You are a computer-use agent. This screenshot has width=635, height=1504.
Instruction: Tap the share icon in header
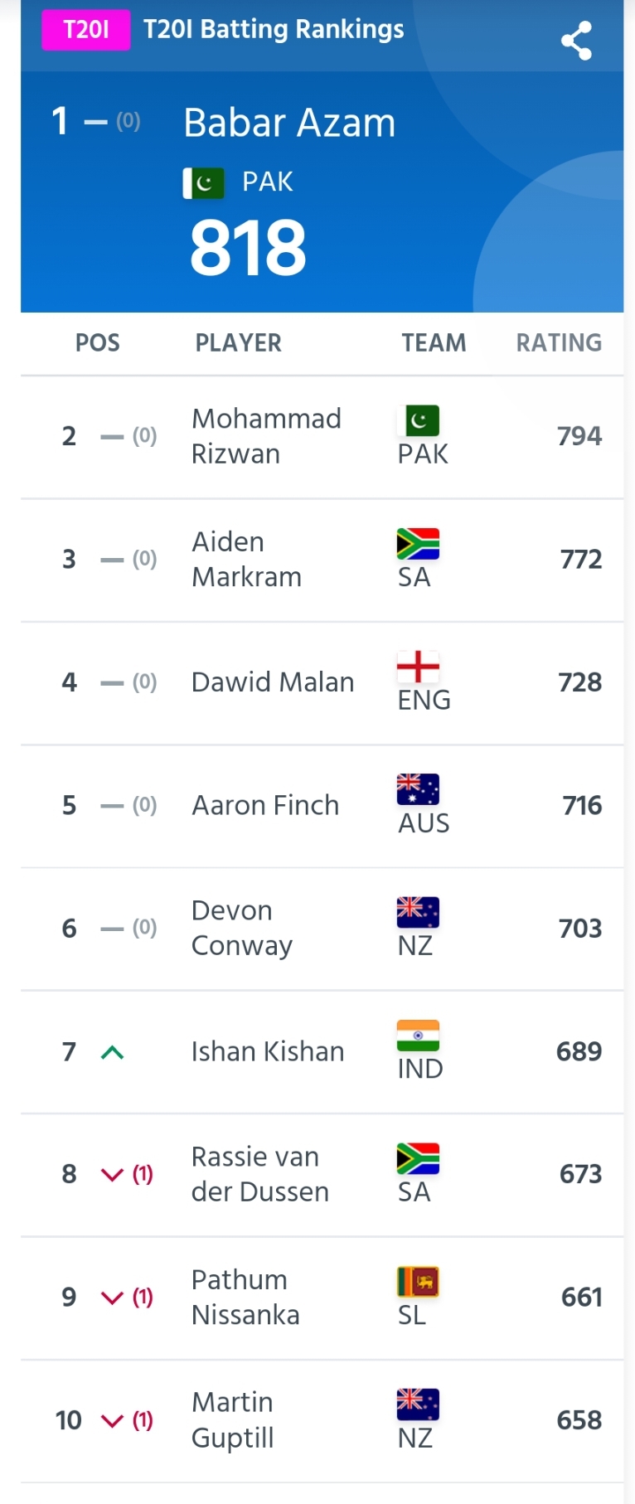point(576,41)
